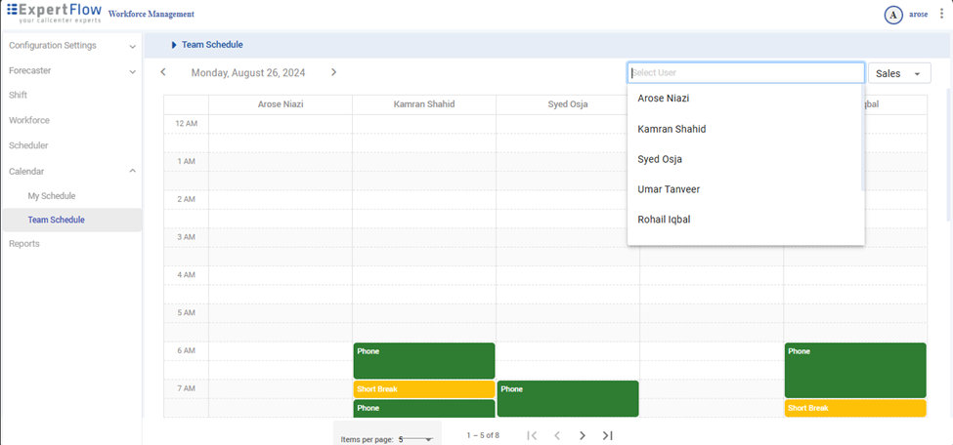
Task: Click the Select User search field
Action: (x=745, y=73)
